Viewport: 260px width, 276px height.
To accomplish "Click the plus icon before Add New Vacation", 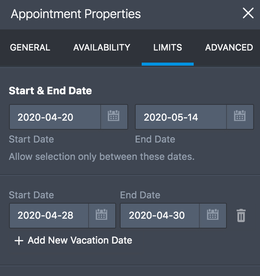I will click(x=18, y=241).
